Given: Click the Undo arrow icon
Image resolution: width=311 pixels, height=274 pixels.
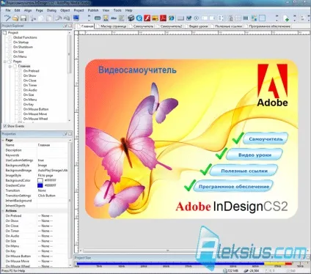Looking at the screenshot, I should 58,18.
